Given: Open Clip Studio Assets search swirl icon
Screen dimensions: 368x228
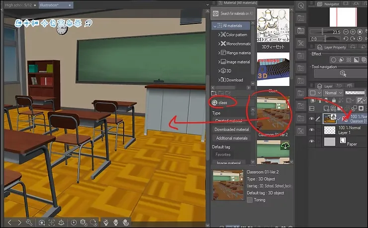Looking at the screenshot, I should 215,13.
